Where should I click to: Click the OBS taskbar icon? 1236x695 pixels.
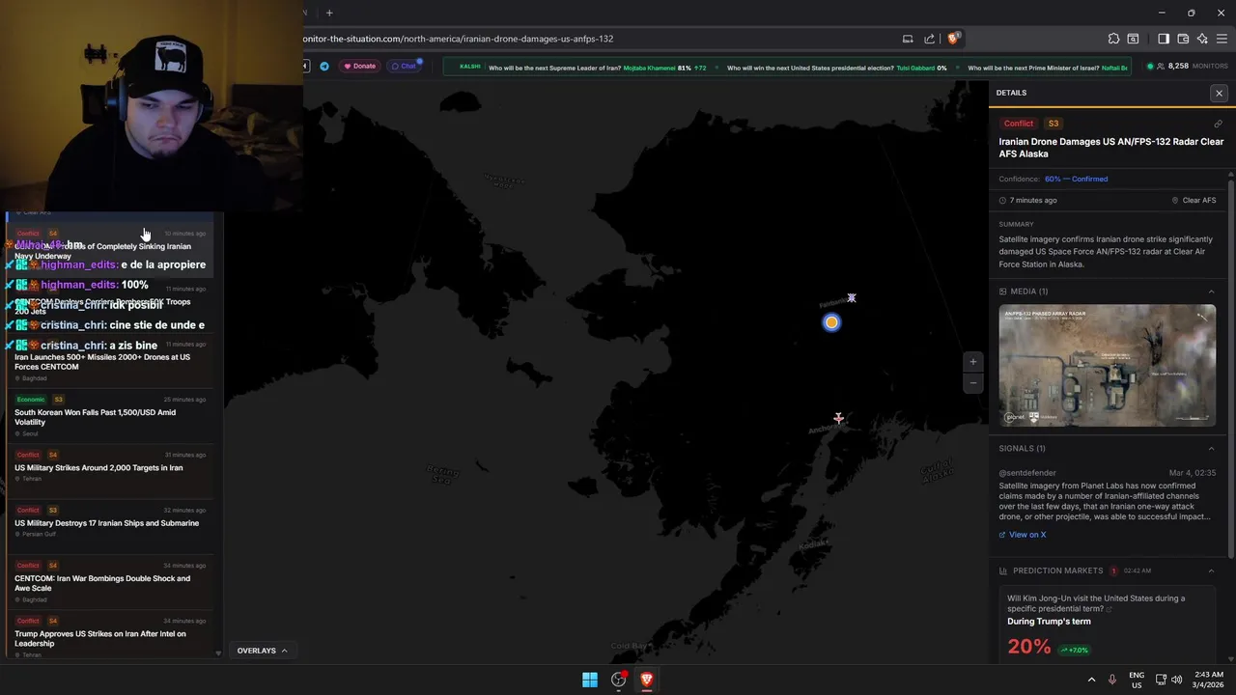click(x=618, y=680)
